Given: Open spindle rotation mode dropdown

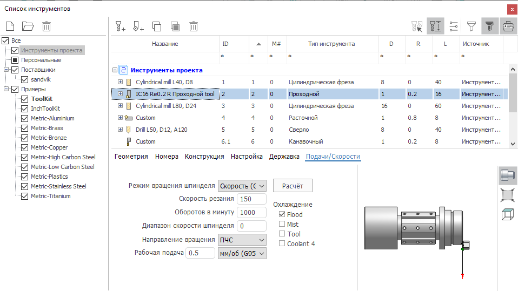Looking at the screenshot, I should (x=242, y=186).
